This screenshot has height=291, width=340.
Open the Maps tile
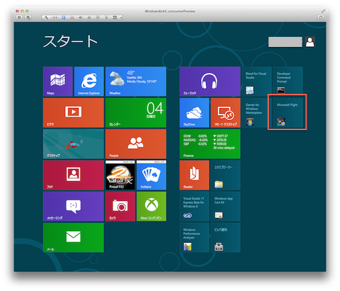[x=58, y=81]
